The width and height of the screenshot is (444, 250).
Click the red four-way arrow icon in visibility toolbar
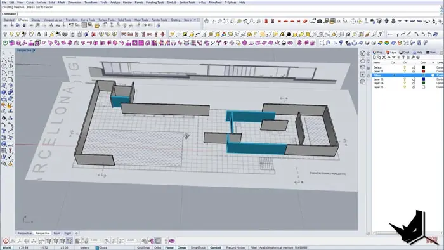pyautogui.click(x=163, y=34)
